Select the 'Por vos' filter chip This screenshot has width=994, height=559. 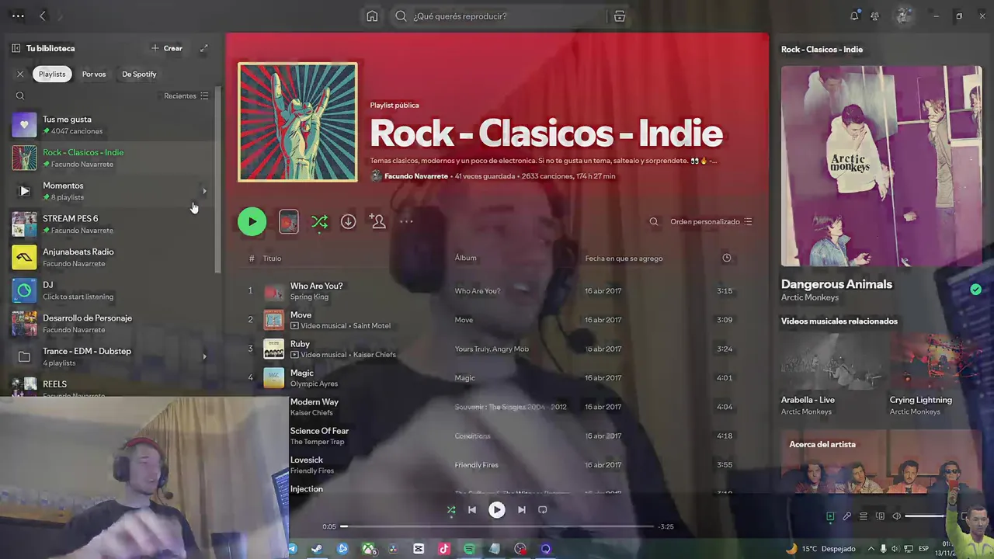point(94,74)
